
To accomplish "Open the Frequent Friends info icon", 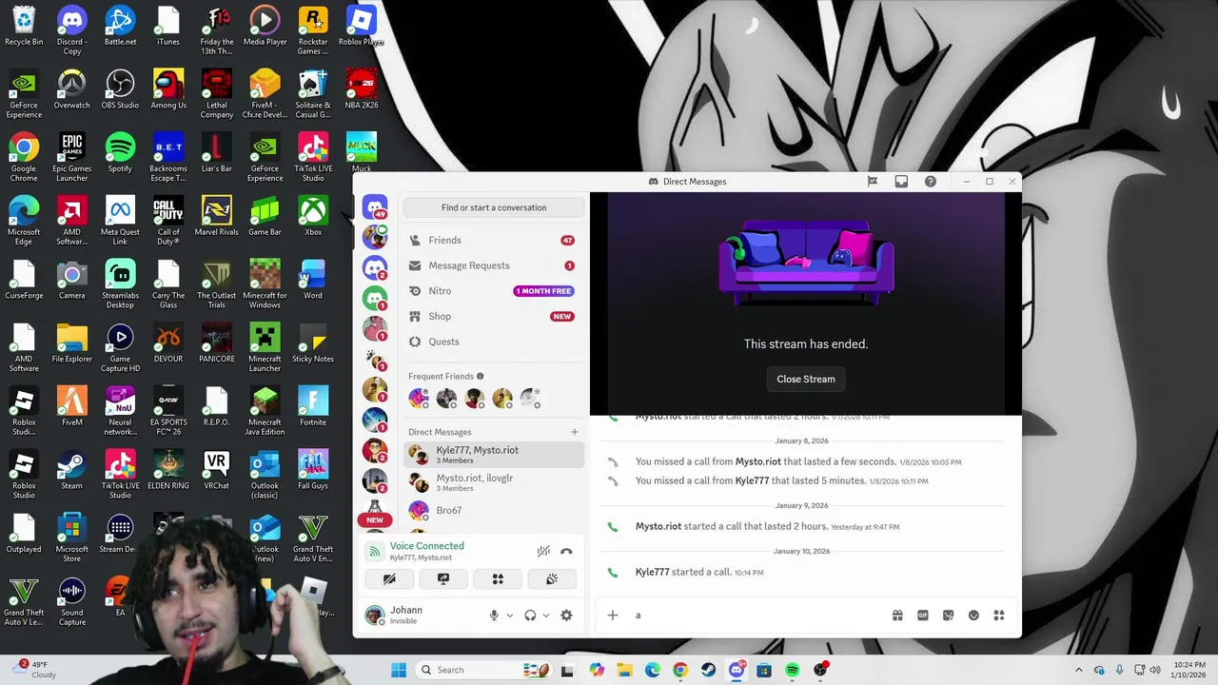I will (x=480, y=377).
